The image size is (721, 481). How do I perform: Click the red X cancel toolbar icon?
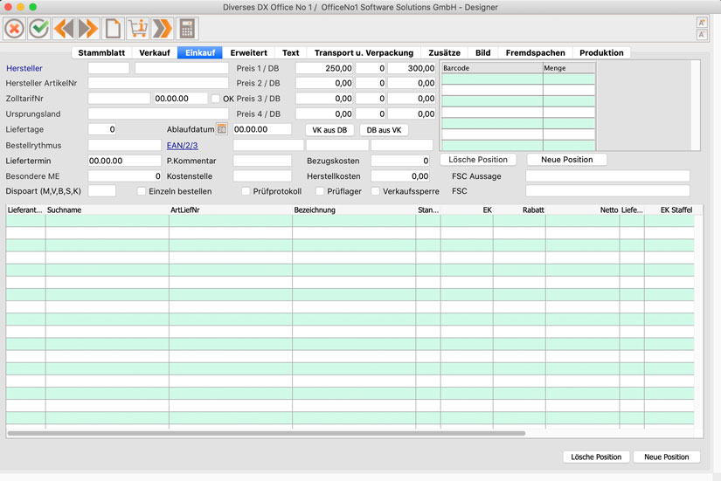point(14,29)
